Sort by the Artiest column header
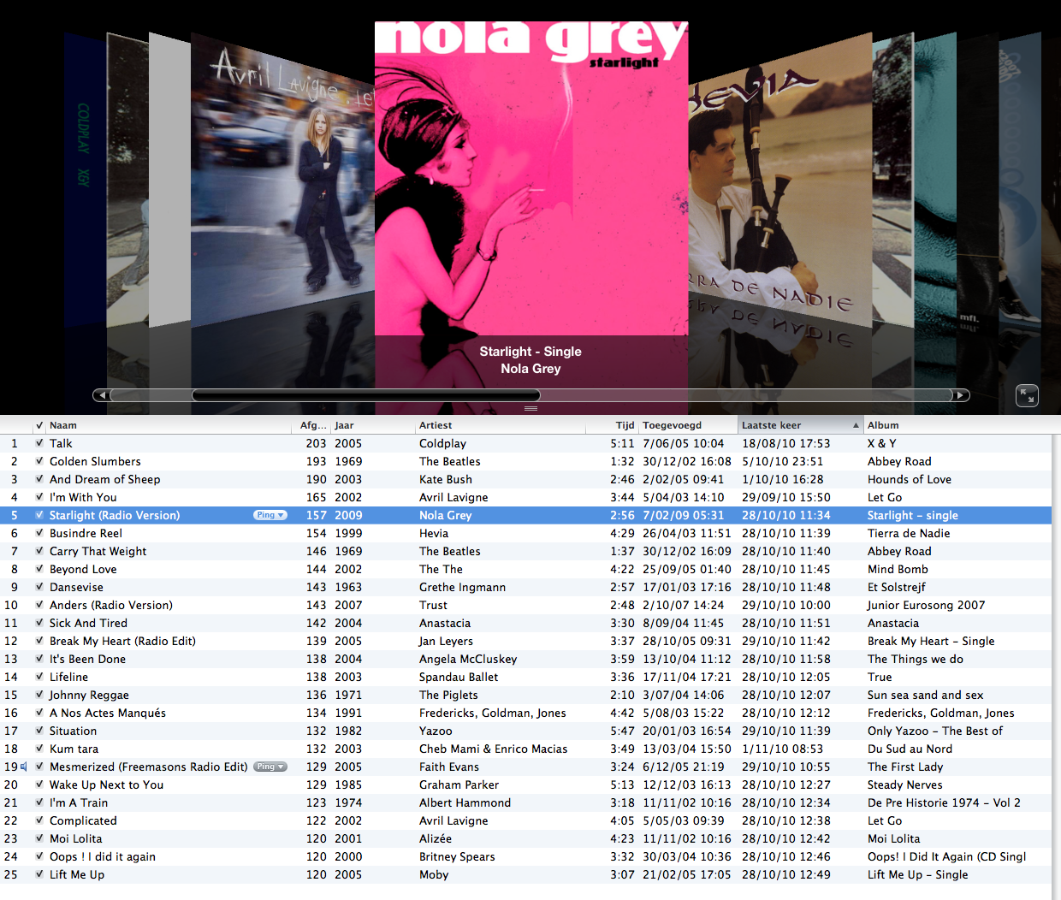Image resolution: width=1061 pixels, height=900 pixels. coord(500,425)
